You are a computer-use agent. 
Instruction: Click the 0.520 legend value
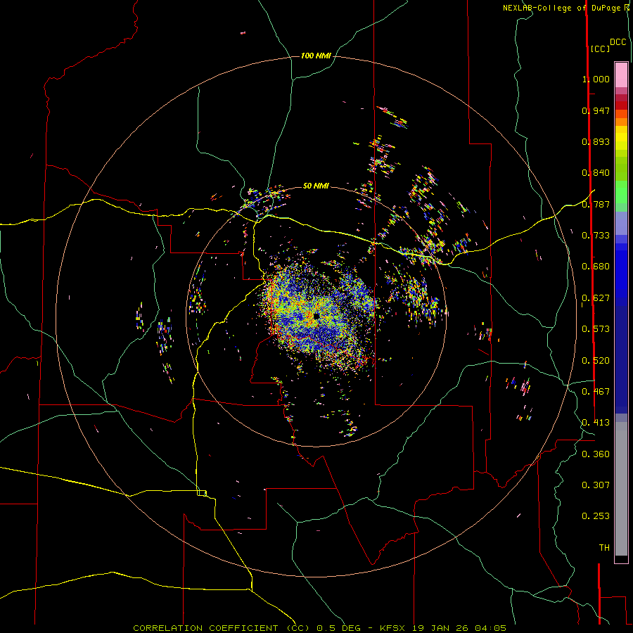(x=596, y=361)
